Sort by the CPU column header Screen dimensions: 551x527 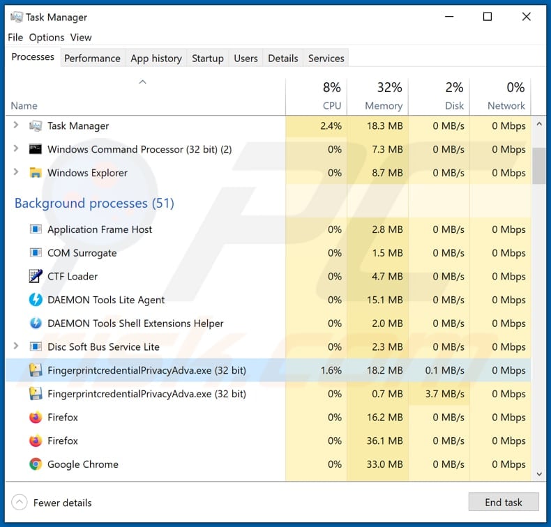[316, 96]
